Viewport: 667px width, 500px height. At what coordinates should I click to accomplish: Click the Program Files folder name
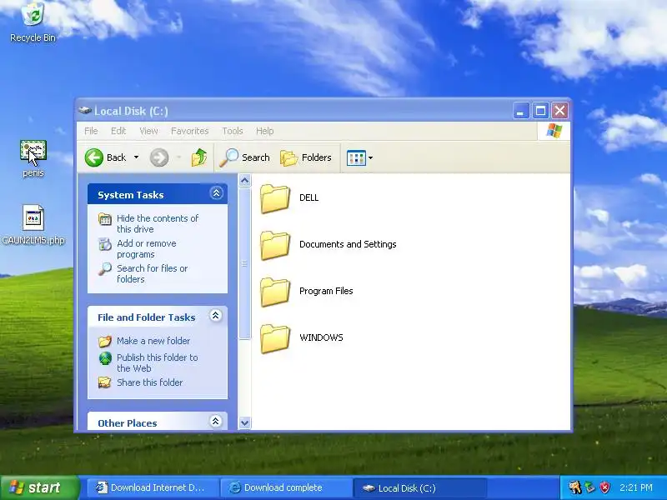pos(326,291)
